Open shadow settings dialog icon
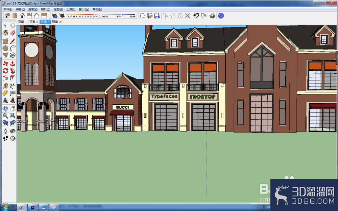The height and width of the screenshot is (211, 338). (54, 16)
